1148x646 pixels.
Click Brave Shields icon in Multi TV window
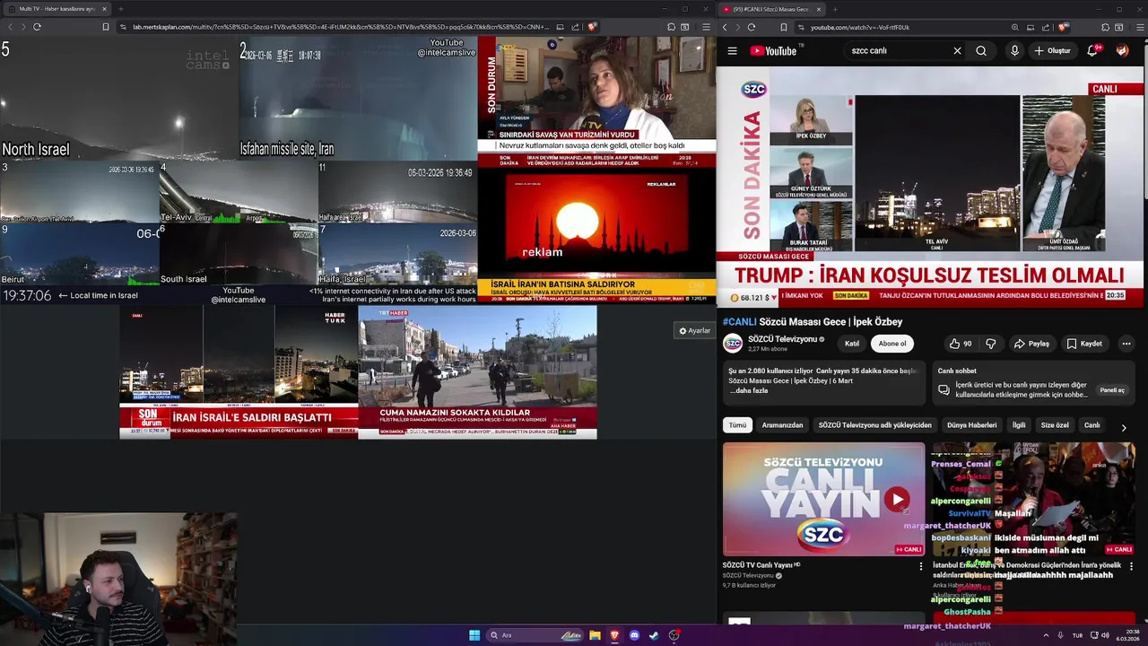[592, 27]
